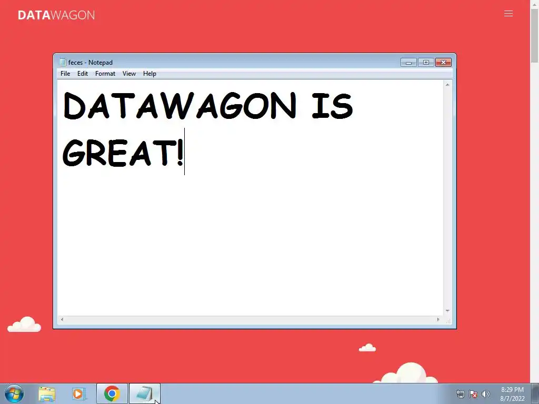Click the volume speaker tray icon

(x=486, y=394)
